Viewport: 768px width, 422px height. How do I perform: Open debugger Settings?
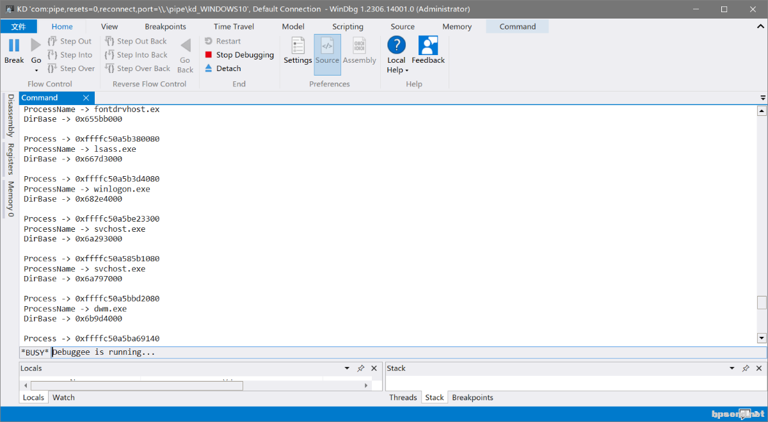pos(298,51)
